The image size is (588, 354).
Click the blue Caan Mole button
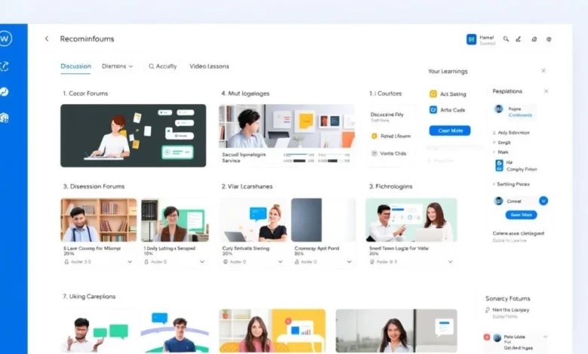click(449, 130)
